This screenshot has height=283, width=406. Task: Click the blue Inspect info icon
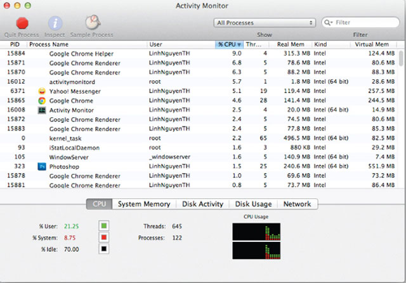click(x=55, y=23)
